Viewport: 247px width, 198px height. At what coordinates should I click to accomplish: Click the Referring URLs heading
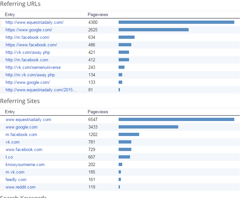tap(20, 4)
